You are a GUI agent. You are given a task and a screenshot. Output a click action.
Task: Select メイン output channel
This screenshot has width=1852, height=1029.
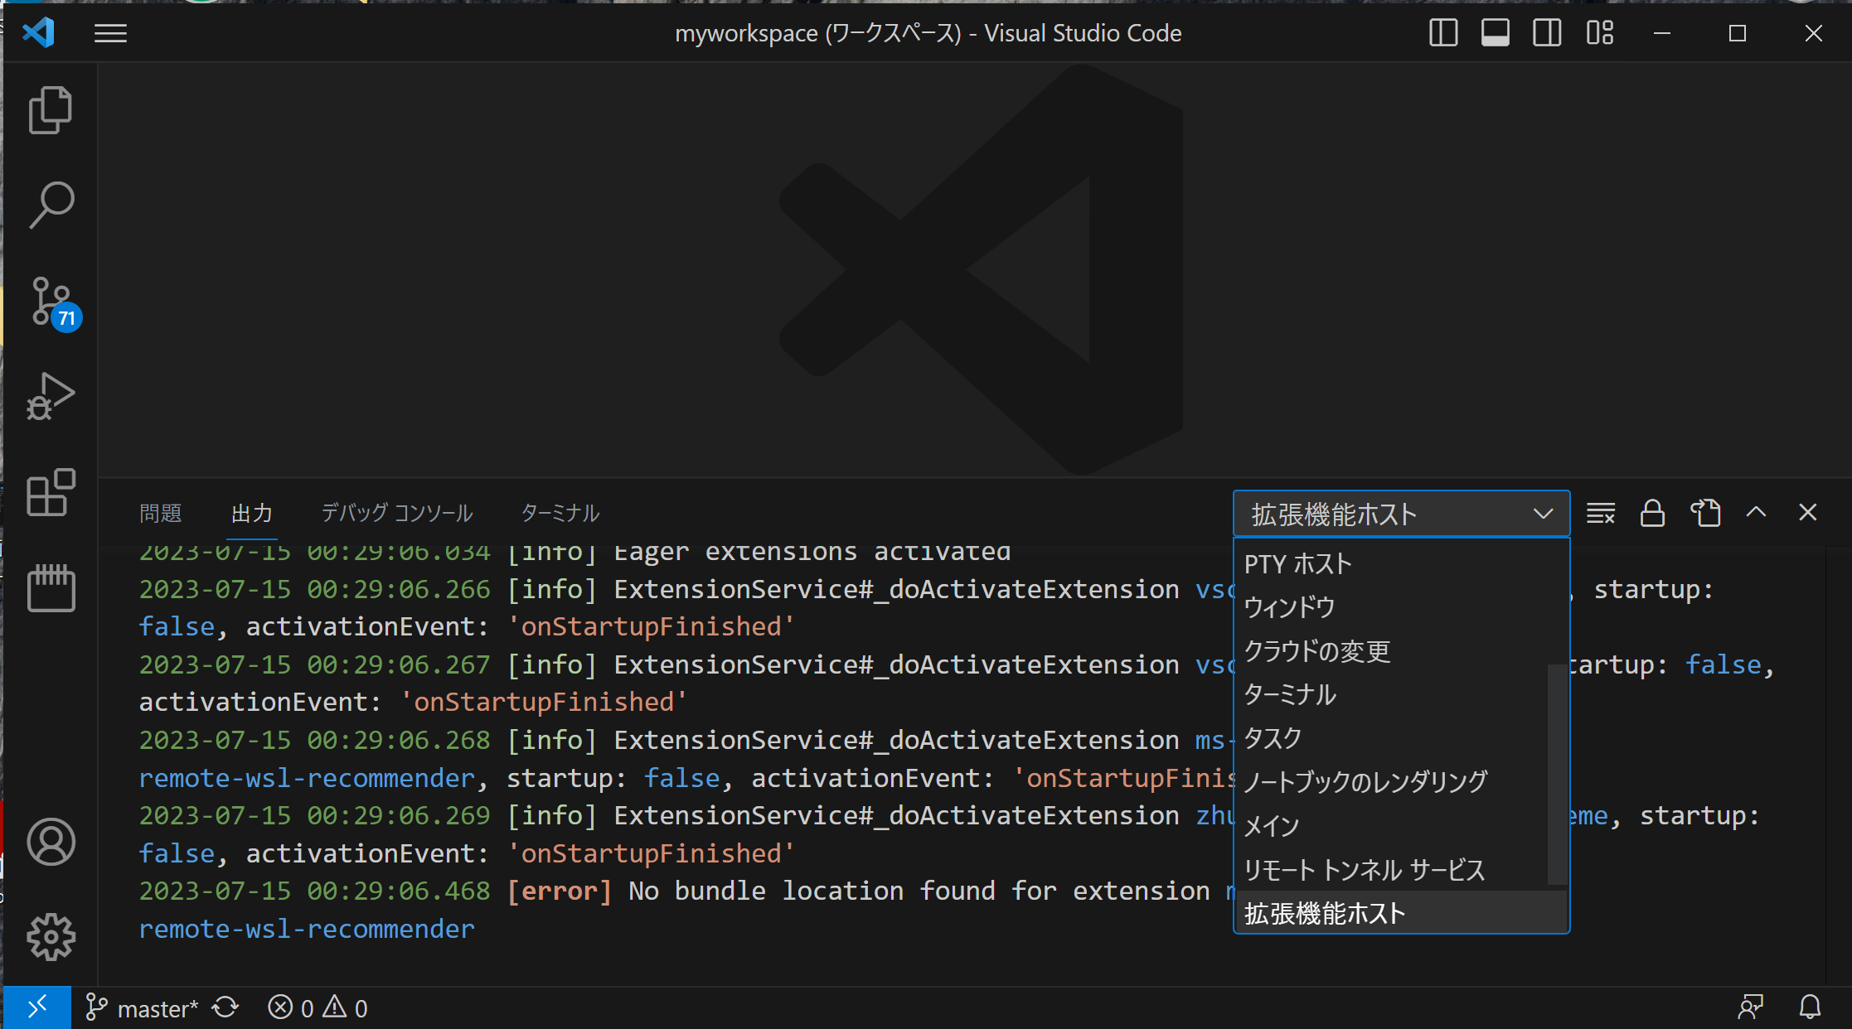tap(1391, 825)
